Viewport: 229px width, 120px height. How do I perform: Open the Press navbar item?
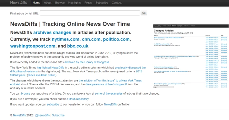[x=88, y=3]
